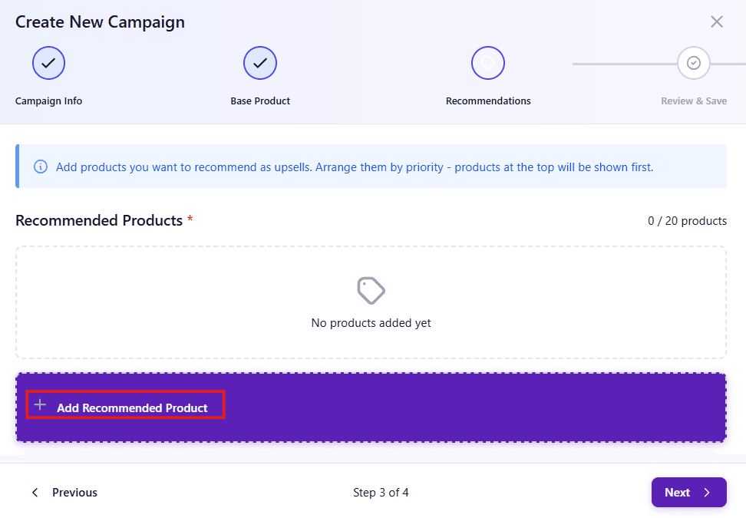
Task: Select the Recommendations step label
Action: coord(488,101)
